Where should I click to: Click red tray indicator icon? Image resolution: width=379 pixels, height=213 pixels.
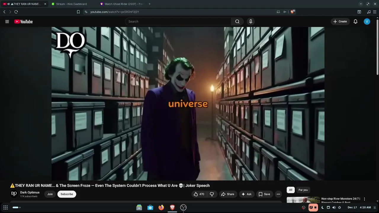[x=303, y=207]
